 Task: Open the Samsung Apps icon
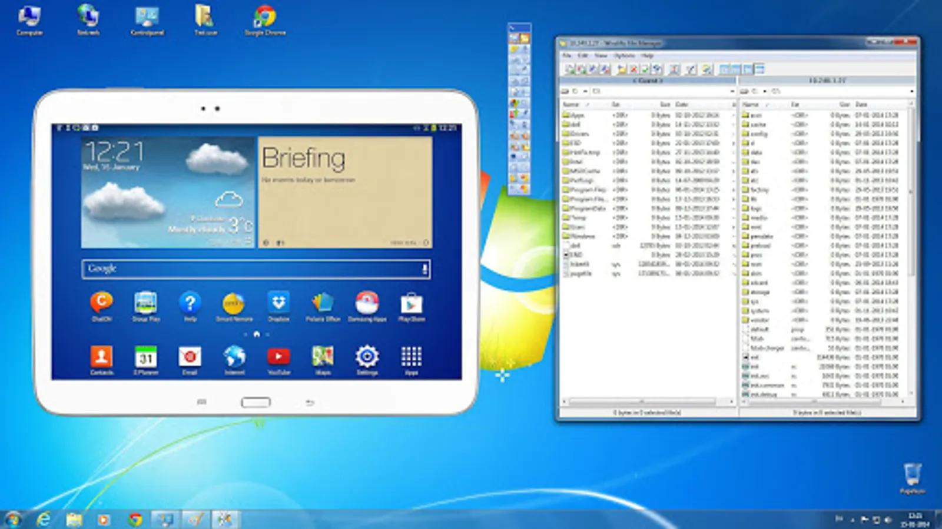367,303
